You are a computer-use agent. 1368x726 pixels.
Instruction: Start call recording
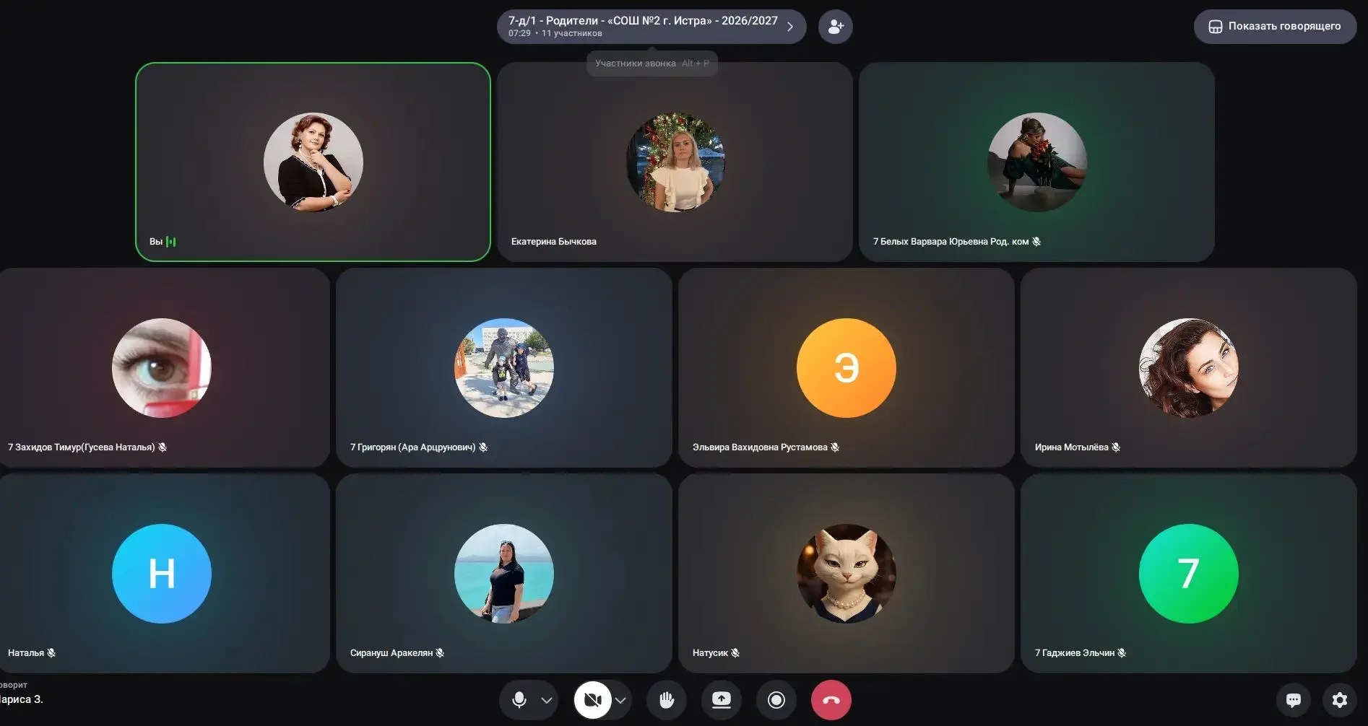(x=776, y=700)
